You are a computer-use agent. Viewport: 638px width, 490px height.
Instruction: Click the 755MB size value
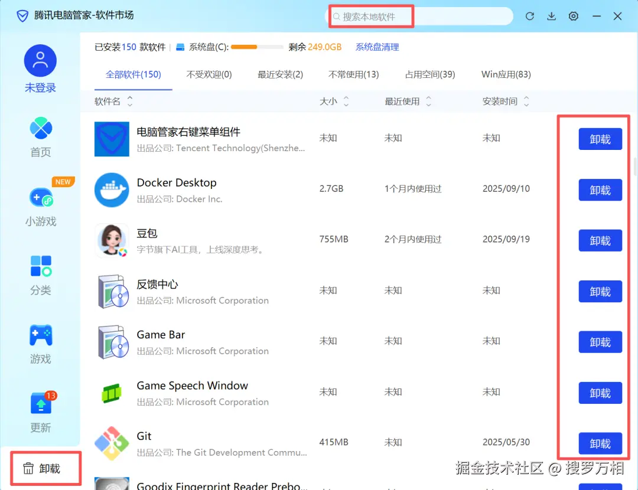tap(334, 239)
